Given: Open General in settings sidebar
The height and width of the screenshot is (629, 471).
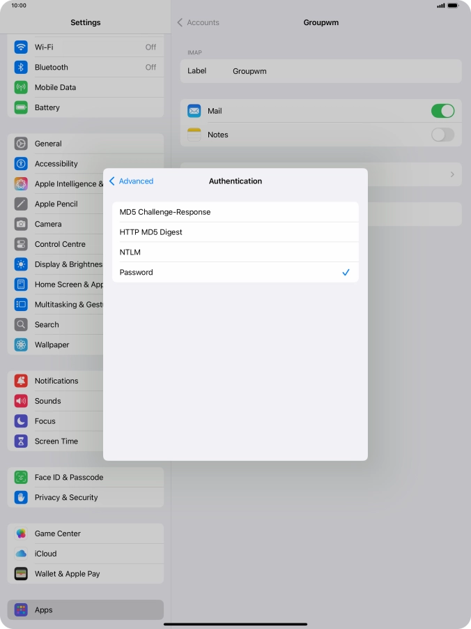Looking at the screenshot, I should [48, 144].
